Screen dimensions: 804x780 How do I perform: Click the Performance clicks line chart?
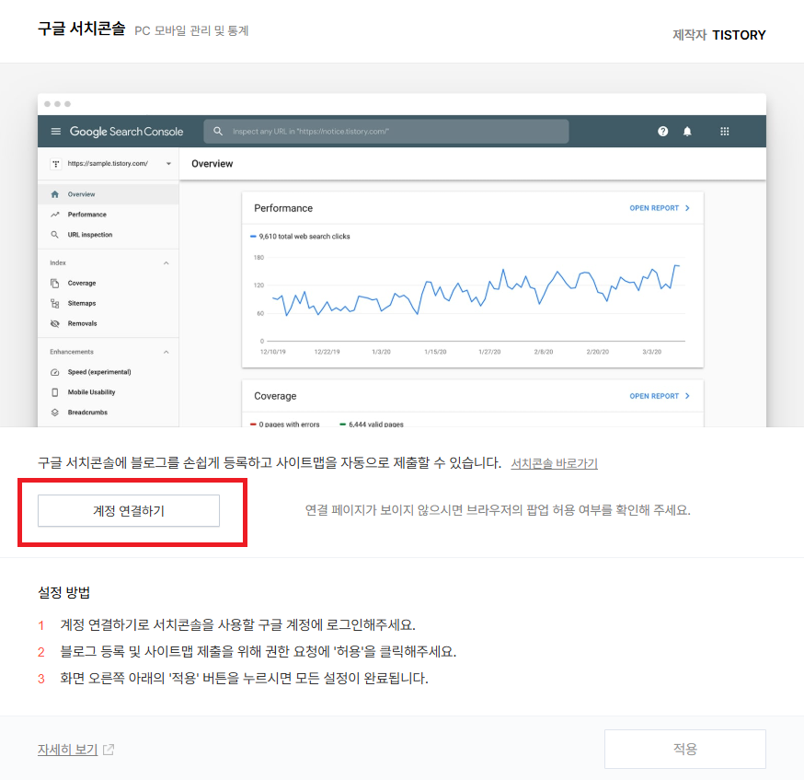click(476, 290)
